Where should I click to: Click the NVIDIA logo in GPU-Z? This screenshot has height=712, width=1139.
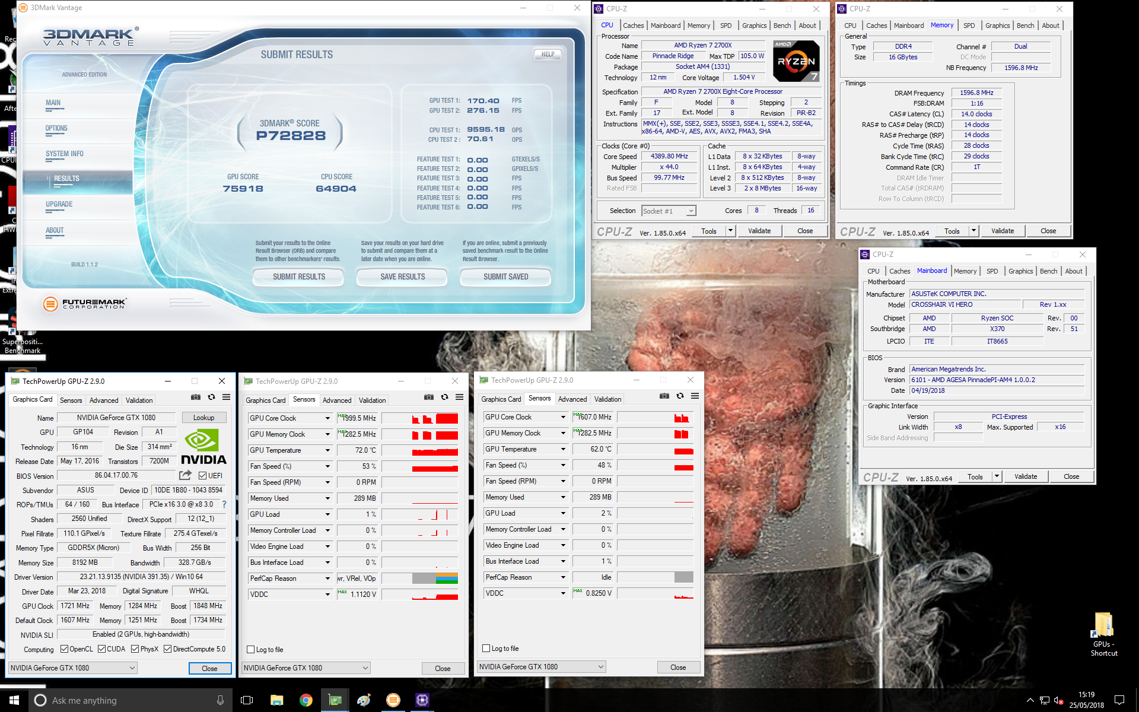pos(203,447)
